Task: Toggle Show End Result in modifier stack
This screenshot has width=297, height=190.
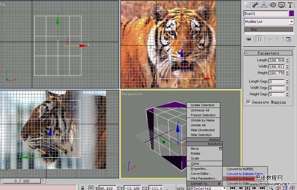Action: [x=259, y=39]
